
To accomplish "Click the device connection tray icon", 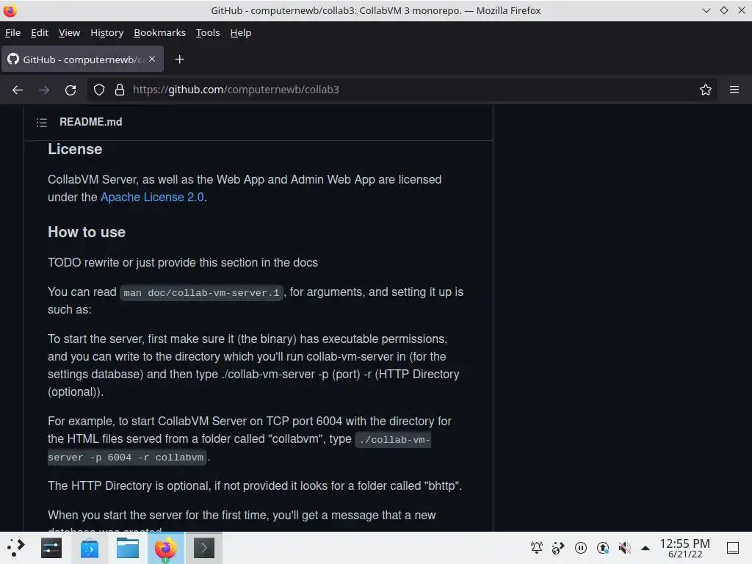I will [x=558, y=548].
